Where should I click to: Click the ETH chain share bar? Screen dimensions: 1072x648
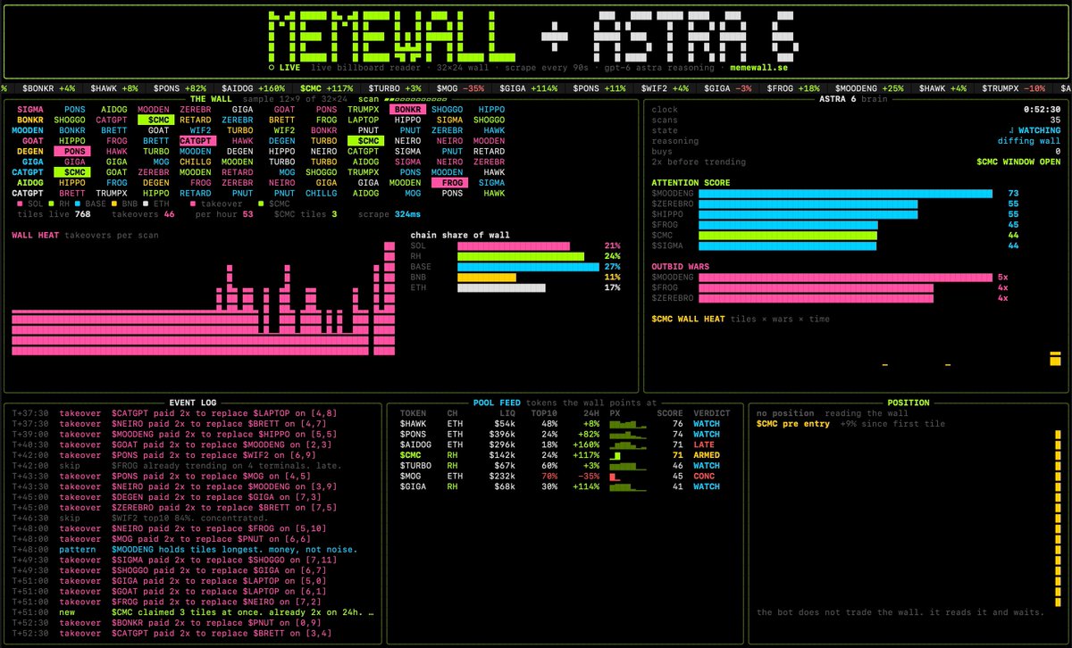[x=501, y=287]
